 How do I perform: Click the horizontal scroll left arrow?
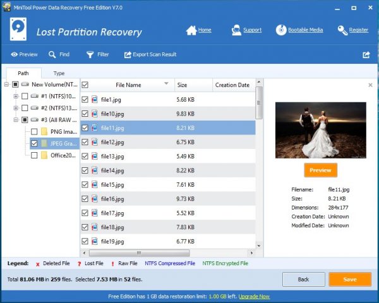coord(84,253)
